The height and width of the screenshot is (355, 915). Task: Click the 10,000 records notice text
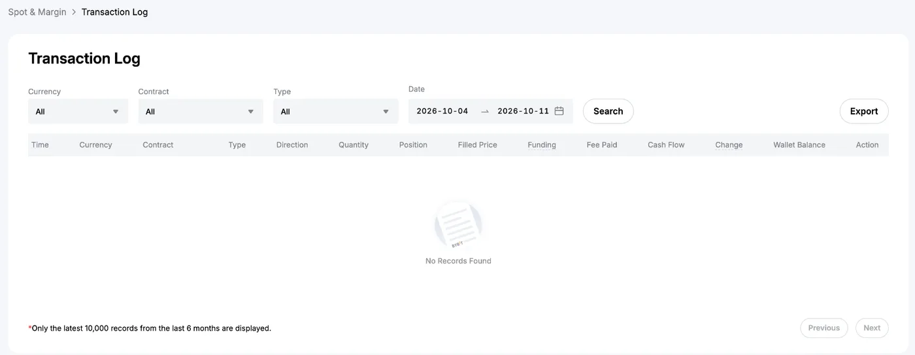pos(150,328)
